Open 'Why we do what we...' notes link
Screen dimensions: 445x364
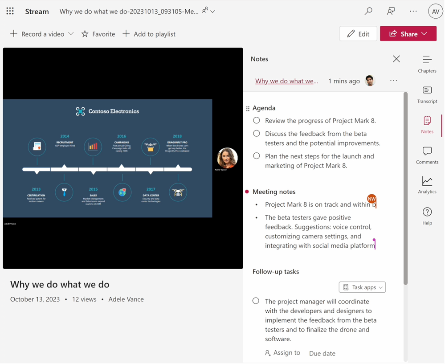pyautogui.click(x=286, y=81)
